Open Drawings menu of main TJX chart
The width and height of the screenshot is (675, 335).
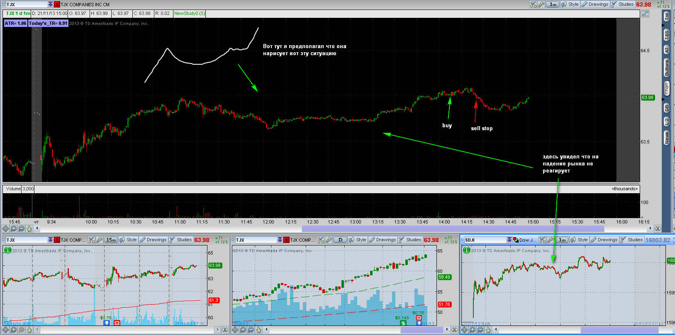click(595, 5)
